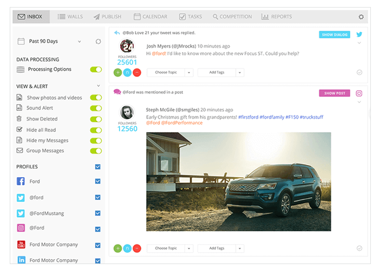Click the Twitter icon for @ford profile
Viewport: 379px width, 270px height.
[21, 198]
